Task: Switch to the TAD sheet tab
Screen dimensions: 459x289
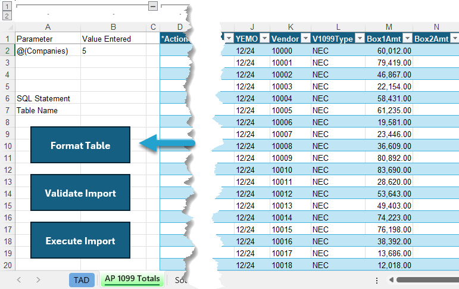Action: 82,280
